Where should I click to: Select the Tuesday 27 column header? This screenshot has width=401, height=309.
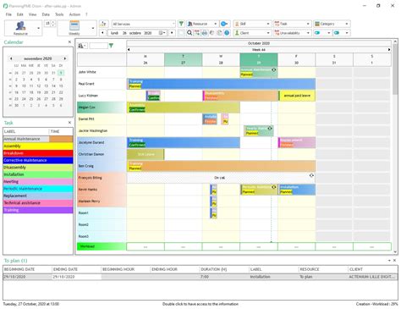(x=183, y=59)
